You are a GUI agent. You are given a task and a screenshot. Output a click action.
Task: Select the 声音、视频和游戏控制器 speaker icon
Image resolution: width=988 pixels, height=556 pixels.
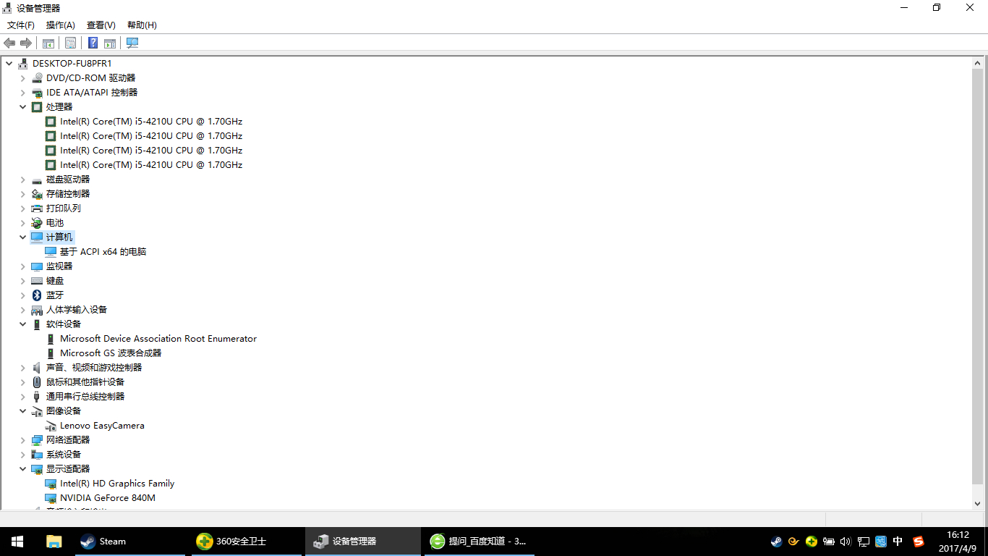coord(37,367)
